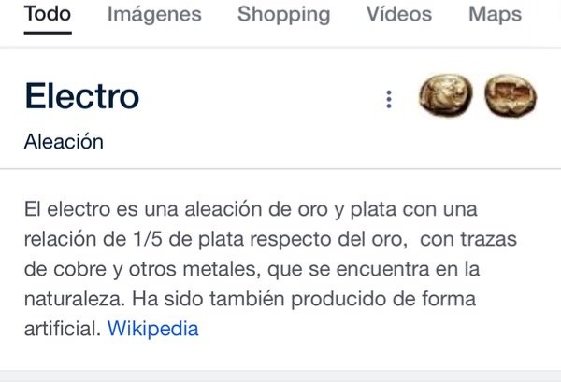View the coin obverse thumbnail

(445, 95)
